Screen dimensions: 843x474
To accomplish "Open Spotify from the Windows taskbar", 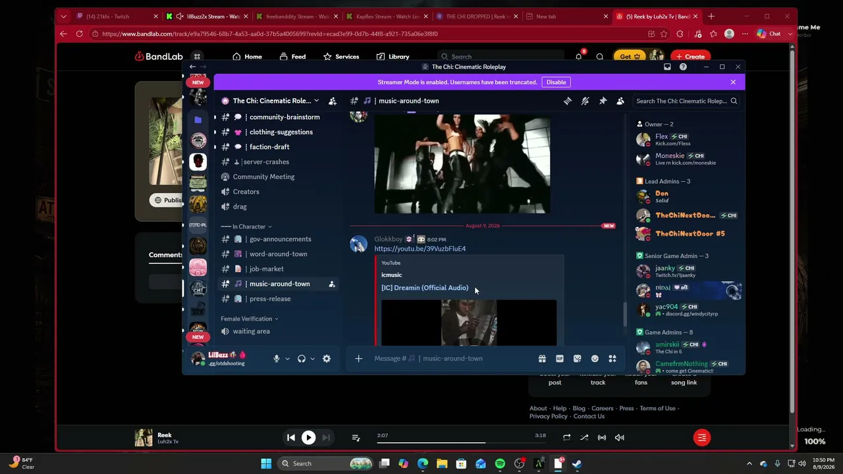I will tap(500, 463).
